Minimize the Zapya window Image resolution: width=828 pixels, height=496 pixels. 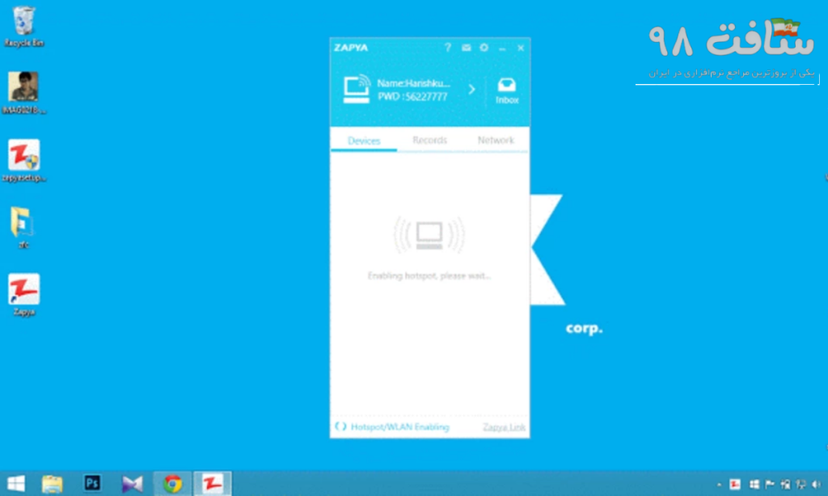503,48
